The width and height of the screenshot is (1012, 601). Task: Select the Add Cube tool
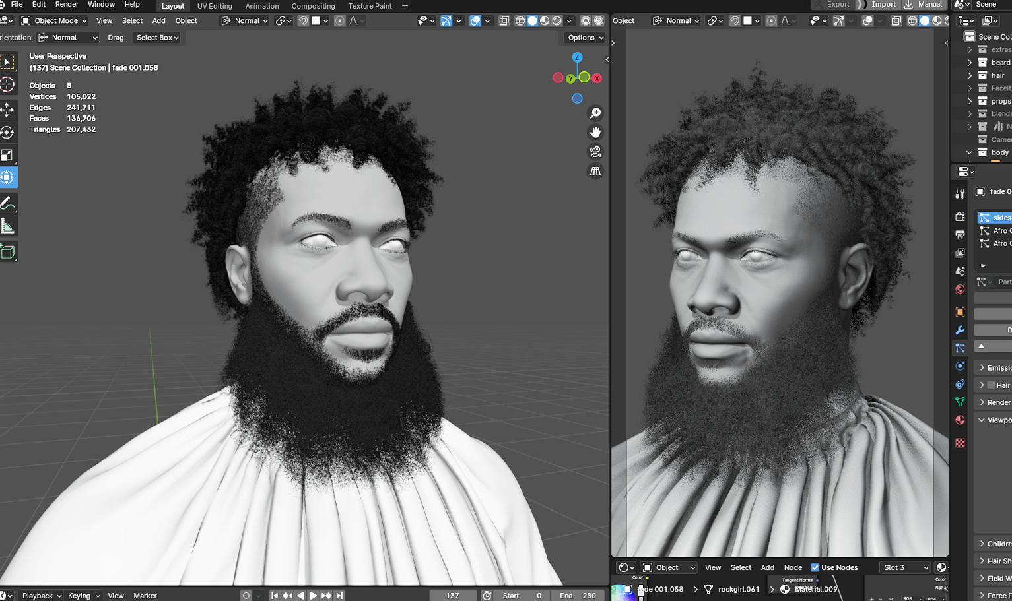click(7, 251)
